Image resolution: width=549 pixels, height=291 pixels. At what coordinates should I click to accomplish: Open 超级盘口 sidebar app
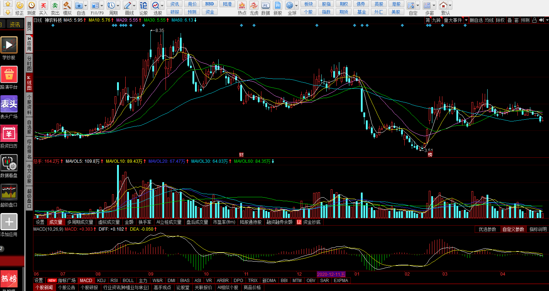point(9,192)
